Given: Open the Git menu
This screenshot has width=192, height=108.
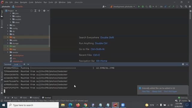Looking at the screenshot, I should pos(56,2).
